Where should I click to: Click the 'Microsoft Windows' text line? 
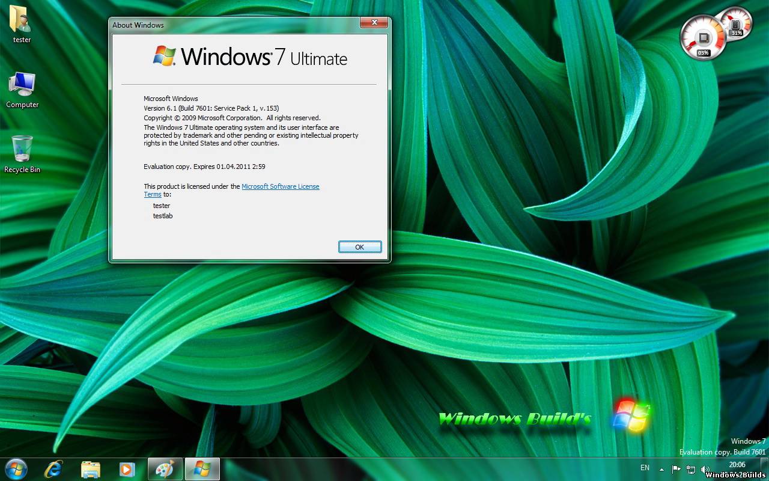coord(171,99)
